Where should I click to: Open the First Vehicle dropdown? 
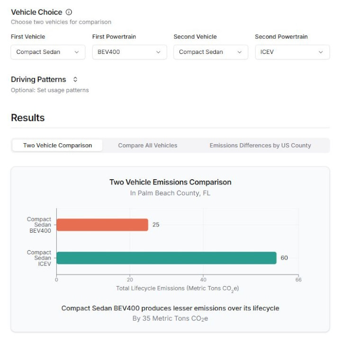[x=48, y=52]
